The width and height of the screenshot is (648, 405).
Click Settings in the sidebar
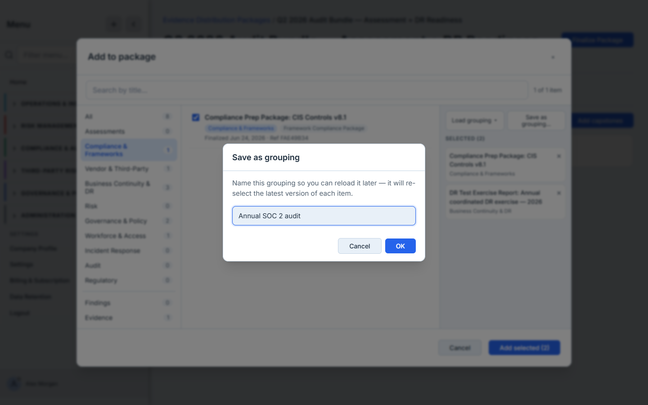(21, 265)
